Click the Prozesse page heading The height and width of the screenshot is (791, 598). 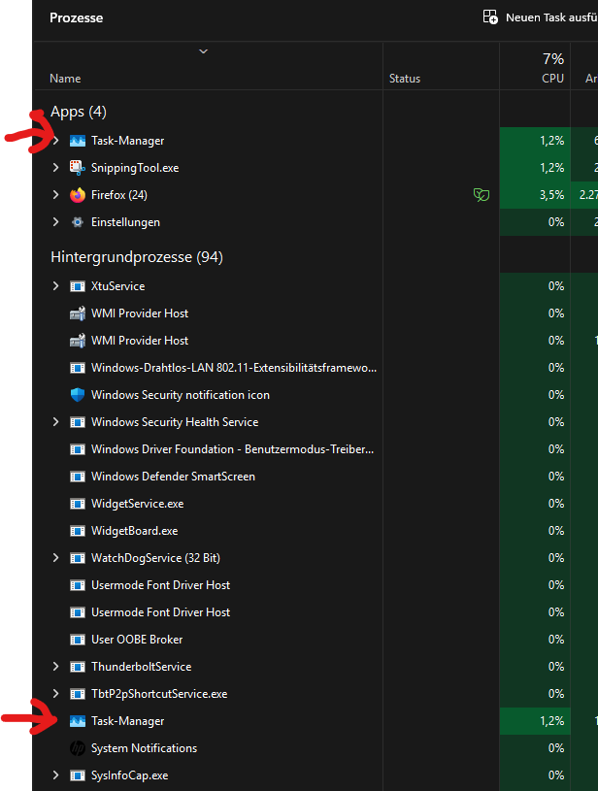[76, 17]
